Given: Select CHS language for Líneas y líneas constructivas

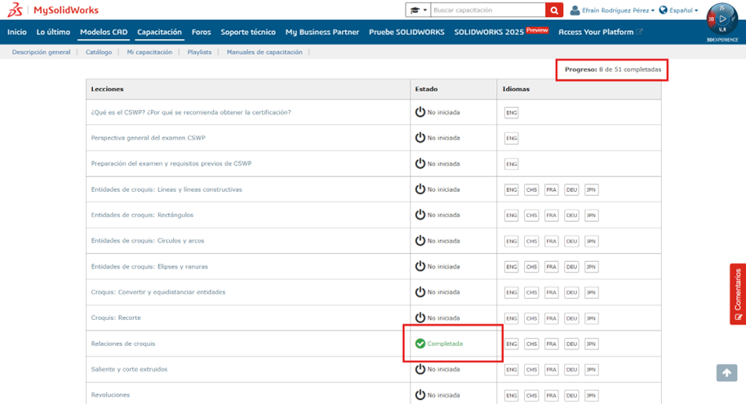Looking at the screenshot, I should 531,190.
